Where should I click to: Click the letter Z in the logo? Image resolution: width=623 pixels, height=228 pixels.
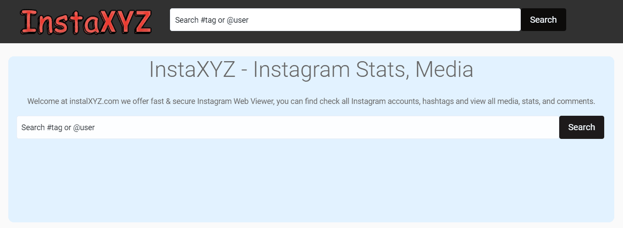[141, 22]
